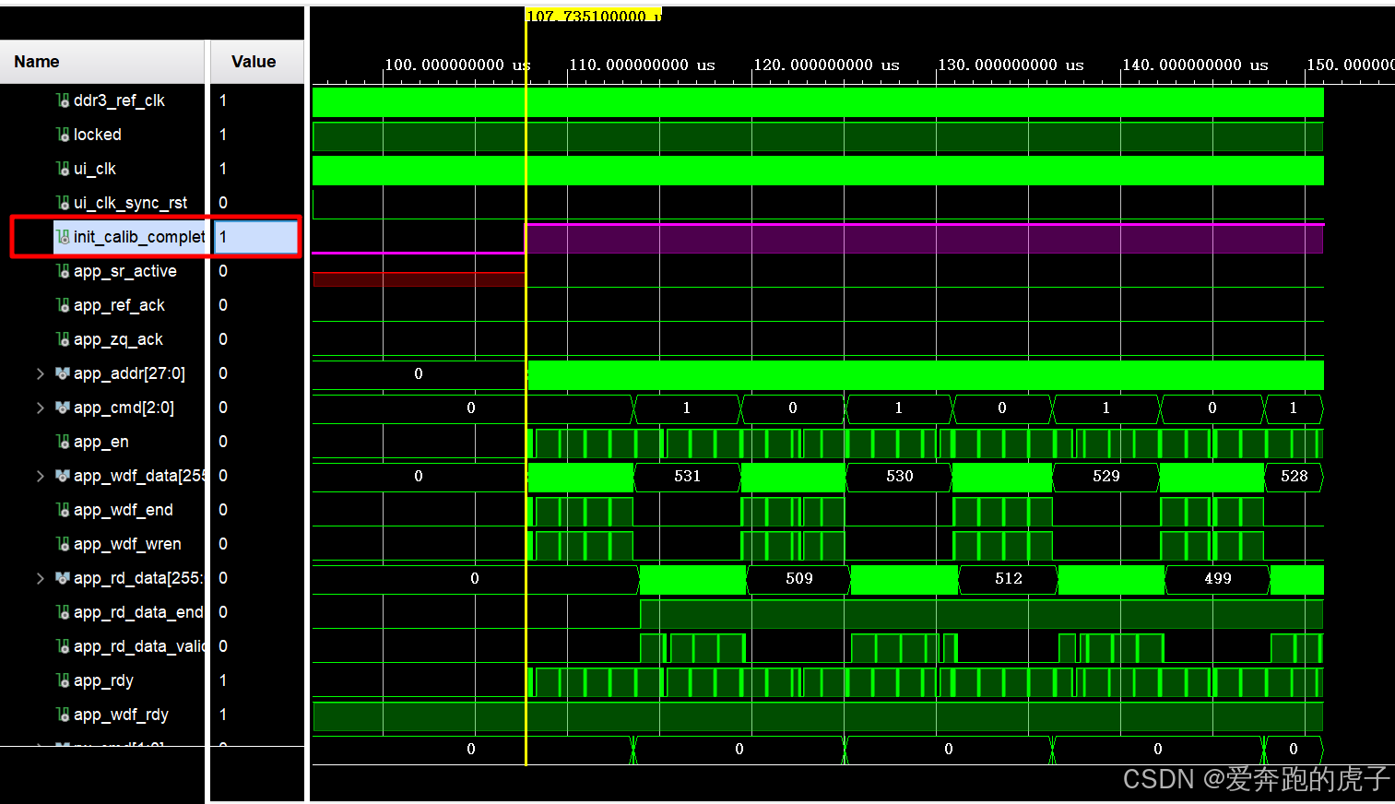Click the red app_sr_active waveform segment

(x=419, y=279)
